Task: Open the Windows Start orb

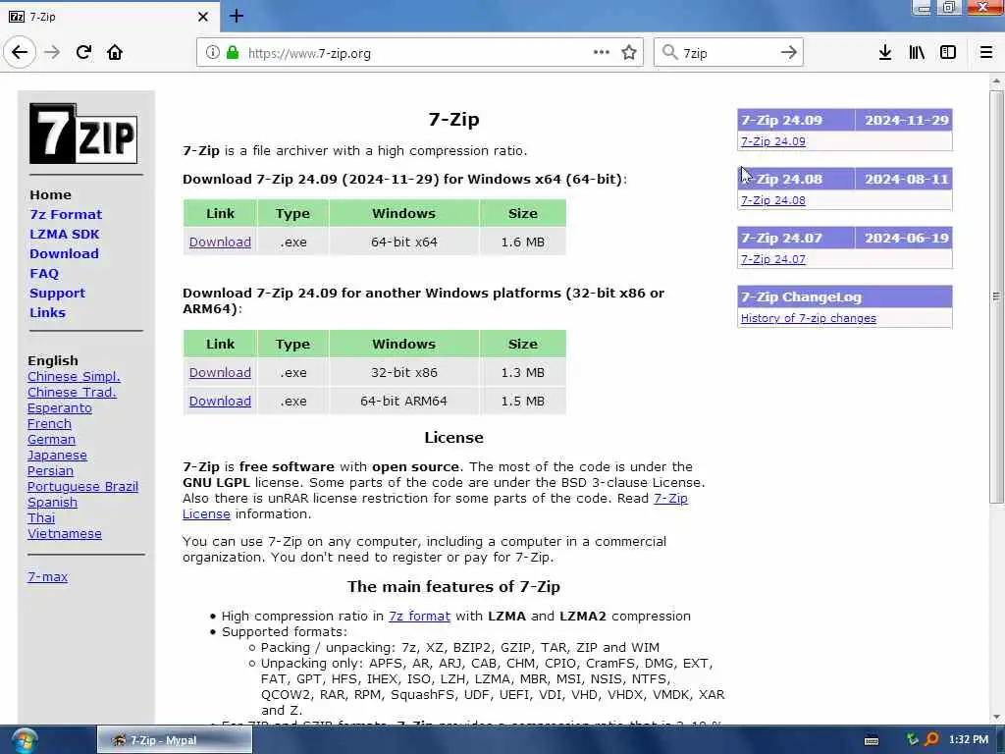Action: coord(24,740)
